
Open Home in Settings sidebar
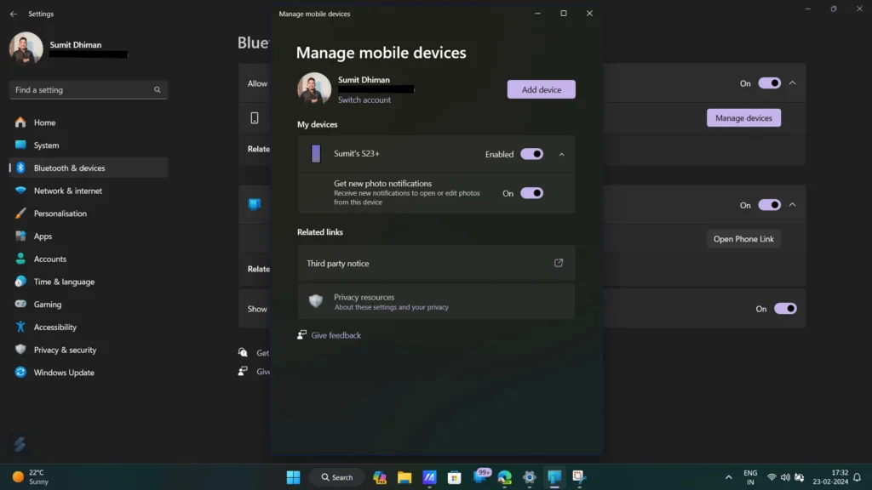pos(89,122)
